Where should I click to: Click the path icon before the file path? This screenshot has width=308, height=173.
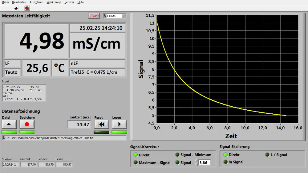tap(4, 138)
